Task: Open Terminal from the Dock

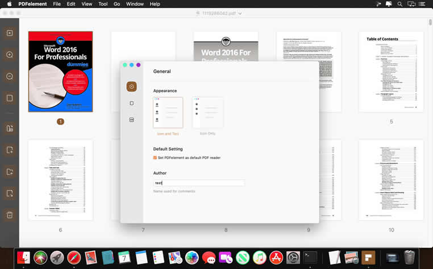Action: coord(310,258)
